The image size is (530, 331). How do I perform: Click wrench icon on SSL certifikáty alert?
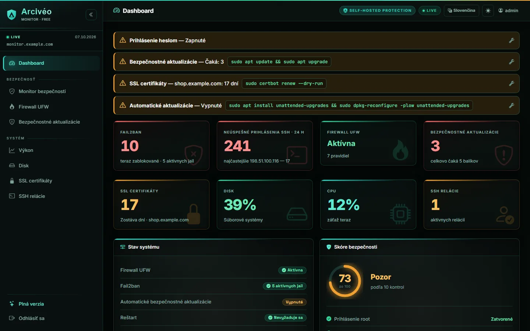512,83
